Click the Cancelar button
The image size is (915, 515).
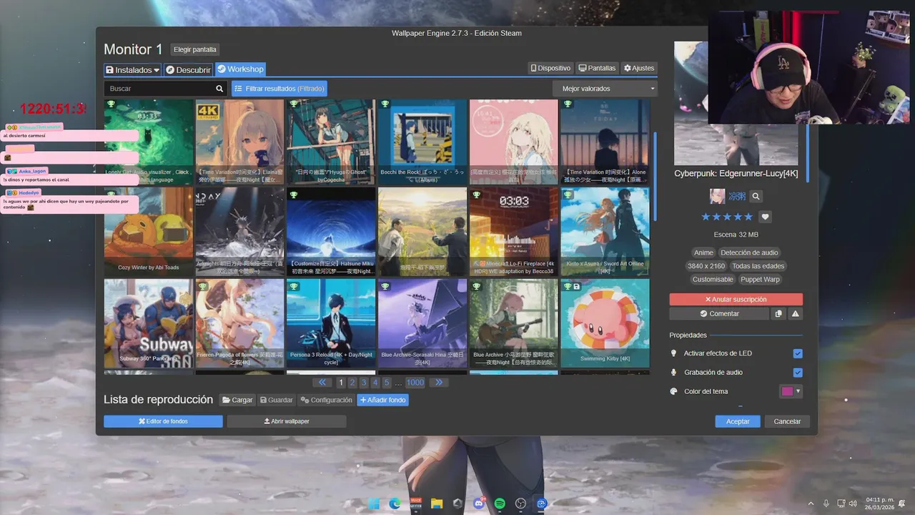(787, 421)
